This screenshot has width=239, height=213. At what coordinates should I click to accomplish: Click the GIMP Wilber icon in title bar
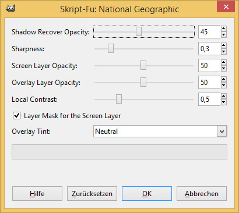pos(10,9)
